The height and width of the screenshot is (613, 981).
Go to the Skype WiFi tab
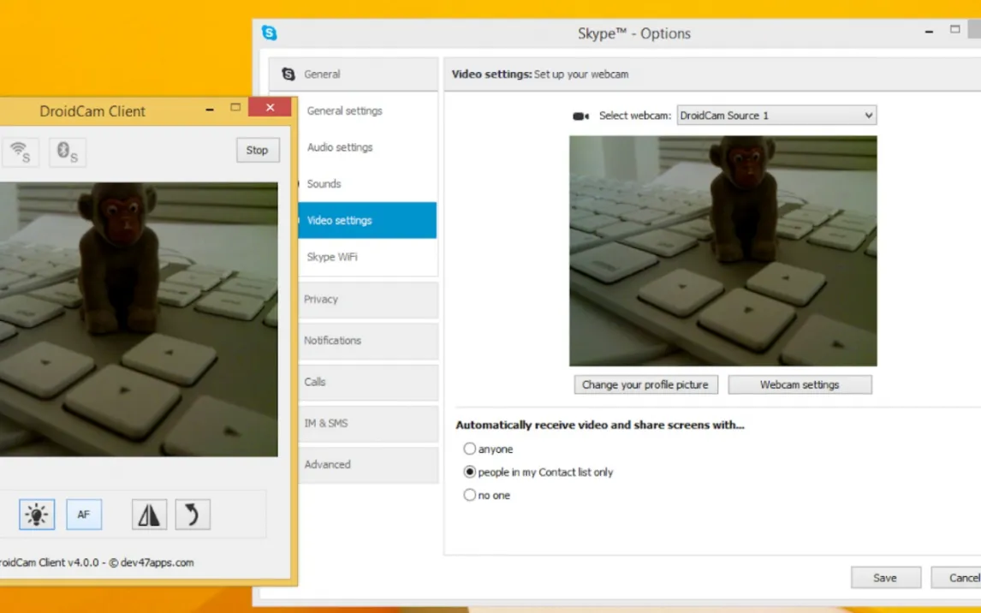coord(332,257)
